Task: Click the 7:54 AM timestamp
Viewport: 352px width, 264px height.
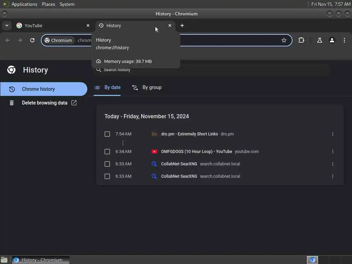Action: [x=123, y=134]
